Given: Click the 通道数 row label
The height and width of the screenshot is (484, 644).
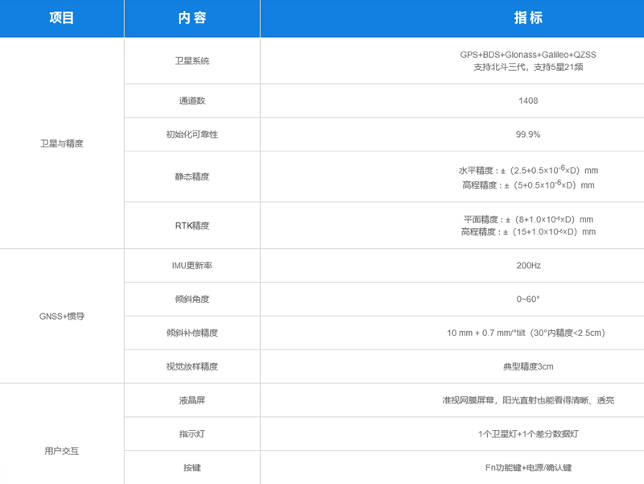Looking at the screenshot, I should coord(192,101).
